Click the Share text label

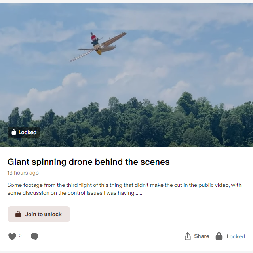pyautogui.click(x=202, y=236)
